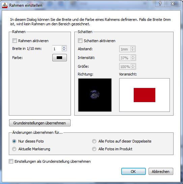Click the Änderungen übernehmen für... label

click(37, 132)
